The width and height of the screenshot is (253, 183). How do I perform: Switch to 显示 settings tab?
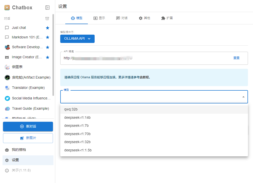pyautogui.click(x=99, y=18)
